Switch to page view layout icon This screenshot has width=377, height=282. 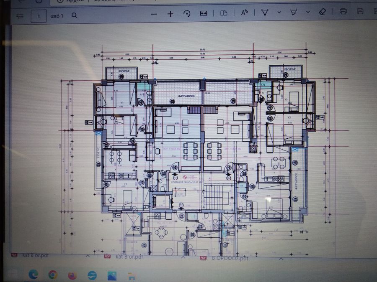(x=224, y=13)
